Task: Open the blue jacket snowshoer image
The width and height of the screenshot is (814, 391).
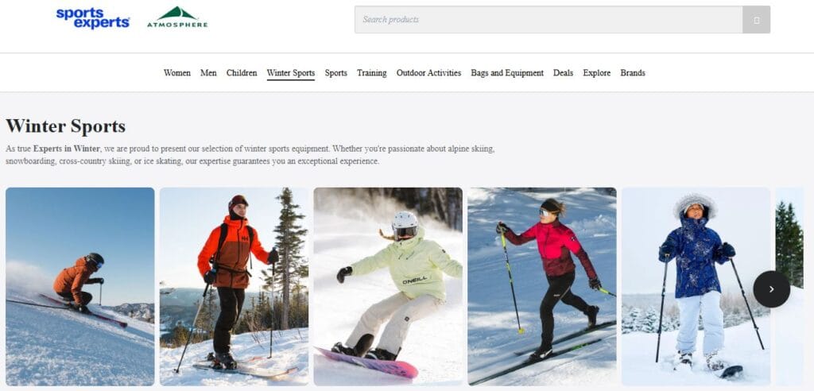Action: [x=696, y=287]
